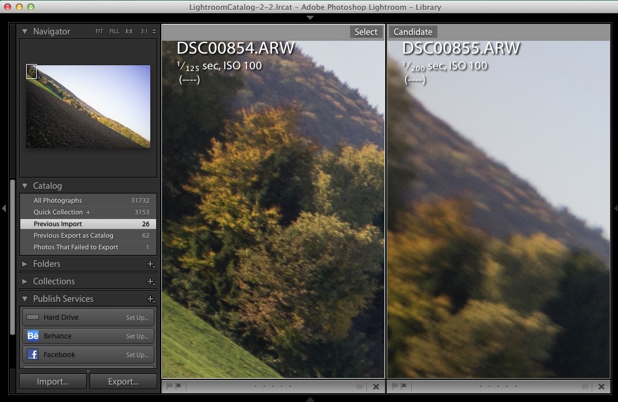Click the Import button
Viewport: 618px width, 402px height.
pyautogui.click(x=53, y=382)
